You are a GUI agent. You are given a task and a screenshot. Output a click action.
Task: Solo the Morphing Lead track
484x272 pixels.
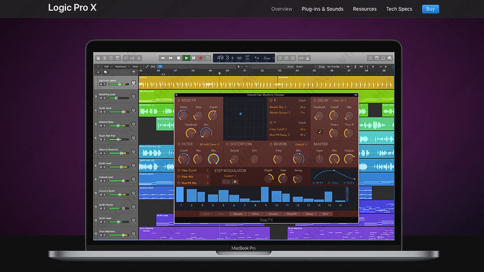104,98
